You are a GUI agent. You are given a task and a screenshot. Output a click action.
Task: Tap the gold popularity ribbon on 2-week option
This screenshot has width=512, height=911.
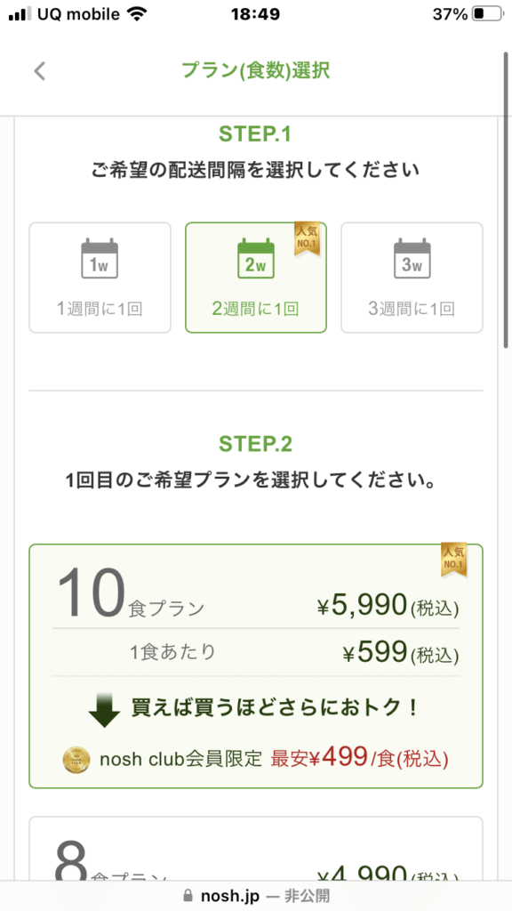click(307, 238)
